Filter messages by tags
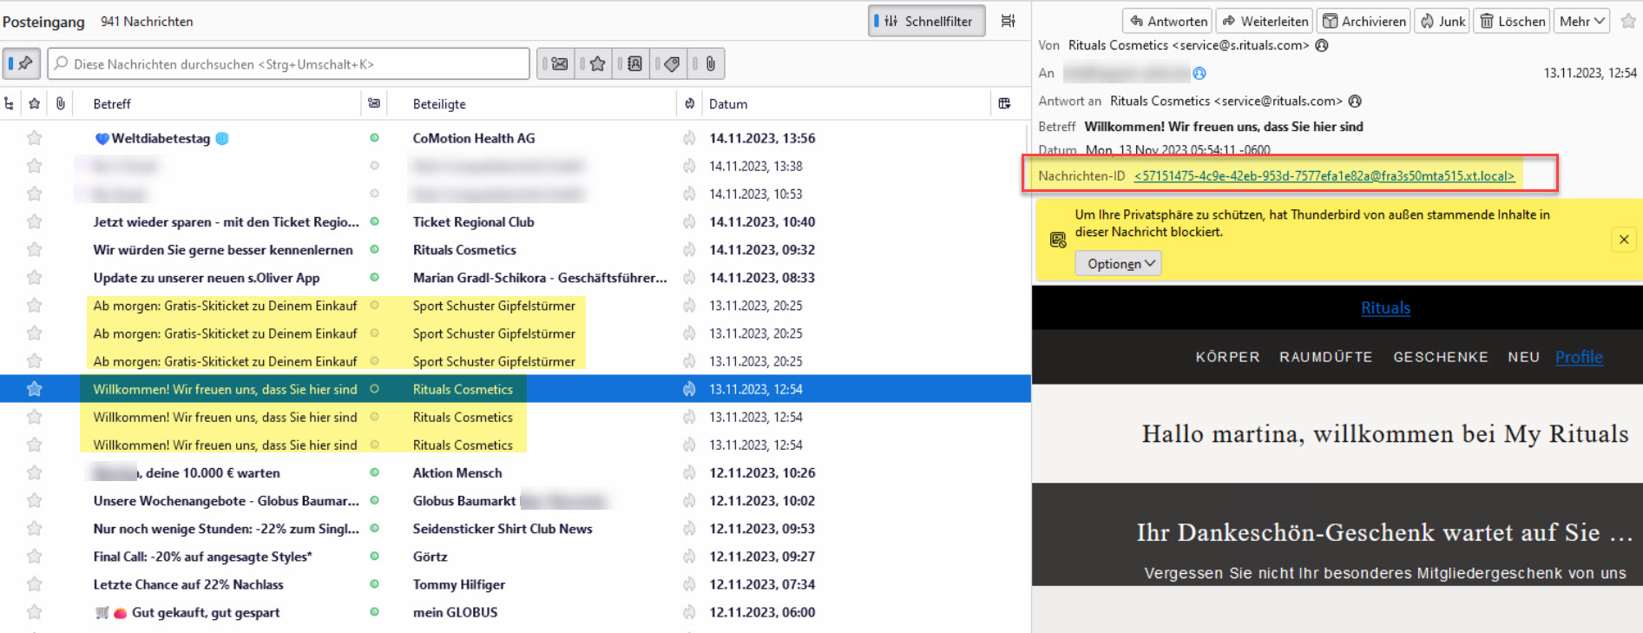Image resolution: width=1643 pixels, height=633 pixels. 672,63
